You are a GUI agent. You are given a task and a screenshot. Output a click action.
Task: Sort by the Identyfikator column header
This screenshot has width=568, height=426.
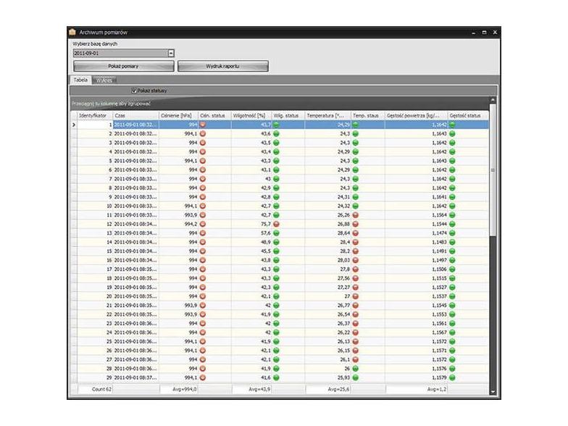pos(95,116)
